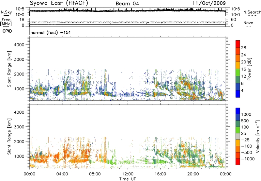Viewport: 261px width, 181px height.
Task: Click the "100" label on velocity colorbar
Action: 245,127
